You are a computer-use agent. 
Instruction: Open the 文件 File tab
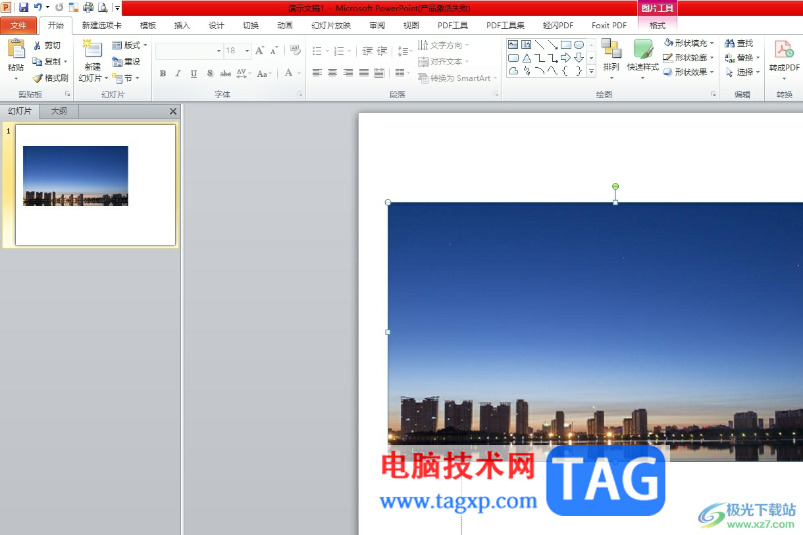coord(18,26)
